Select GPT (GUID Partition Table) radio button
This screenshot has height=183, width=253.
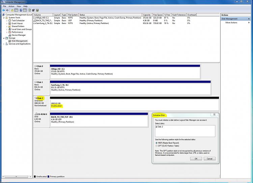[156, 146]
